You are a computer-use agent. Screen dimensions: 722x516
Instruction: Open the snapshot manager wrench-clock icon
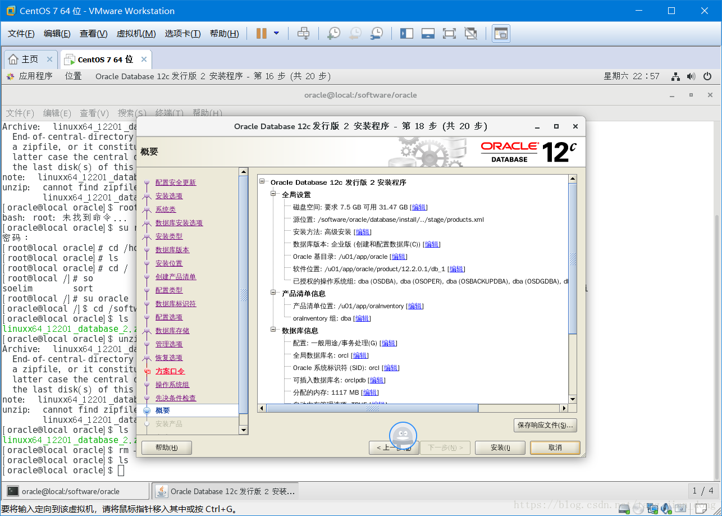(377, 34)
